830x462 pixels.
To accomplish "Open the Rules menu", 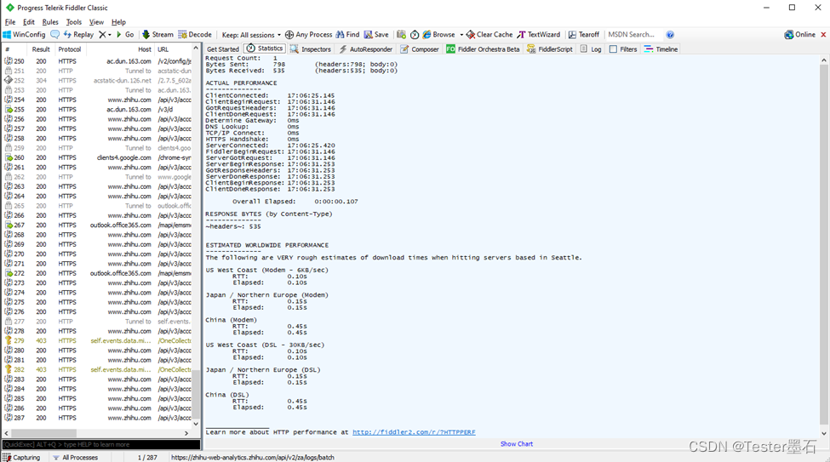I will tap(50, 22).
